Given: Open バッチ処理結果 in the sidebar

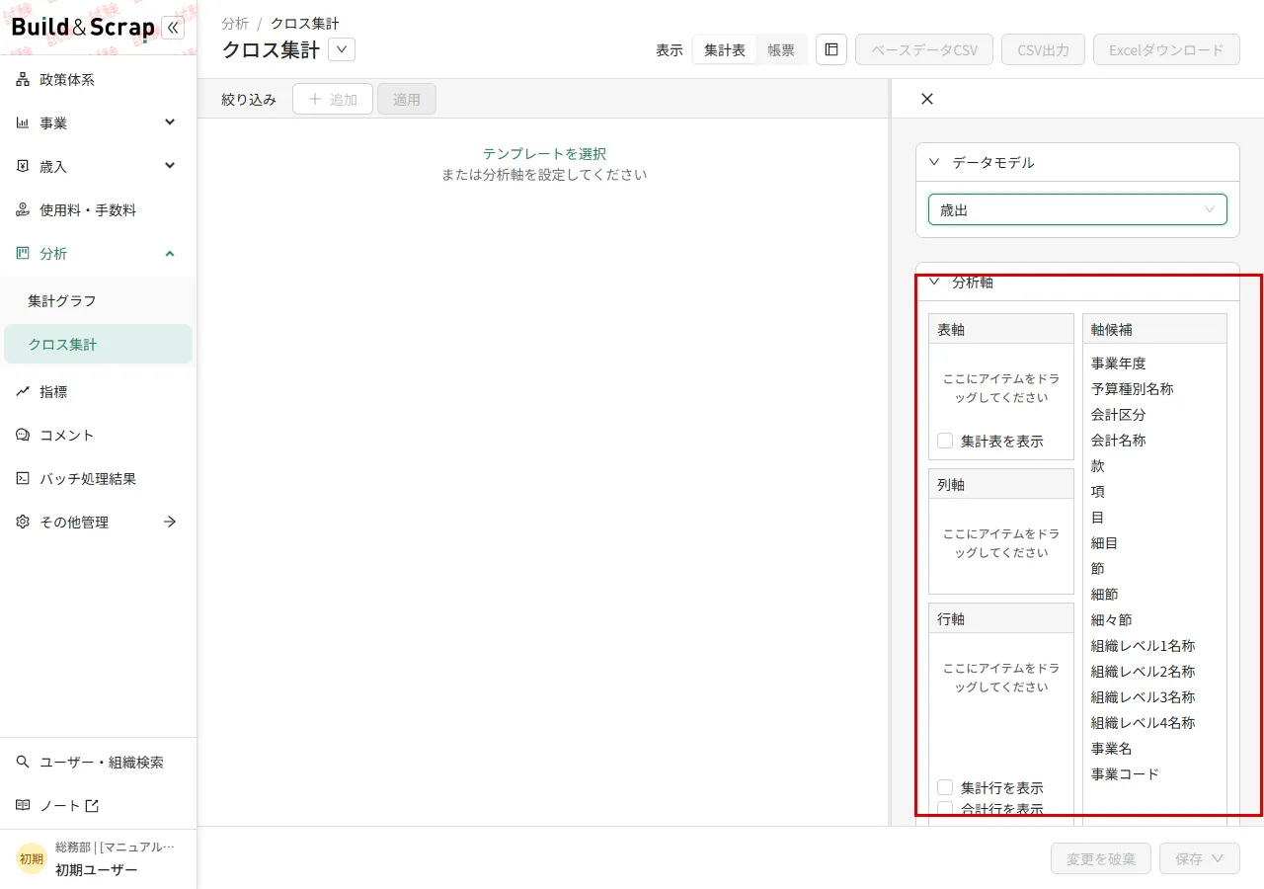Looking at the screenshot, I should click(x=98, y=479).
